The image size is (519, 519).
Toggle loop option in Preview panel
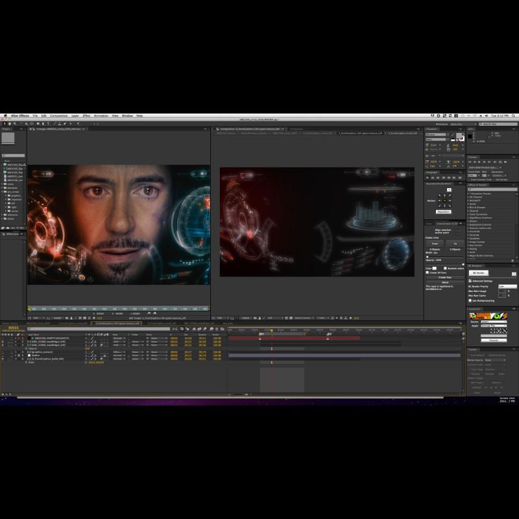point(500,162)
